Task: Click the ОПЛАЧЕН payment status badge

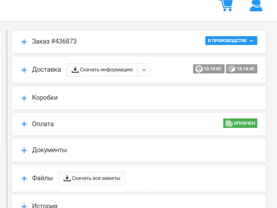Action: 240,123
